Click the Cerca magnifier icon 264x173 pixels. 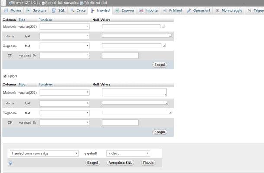point(72,10)
